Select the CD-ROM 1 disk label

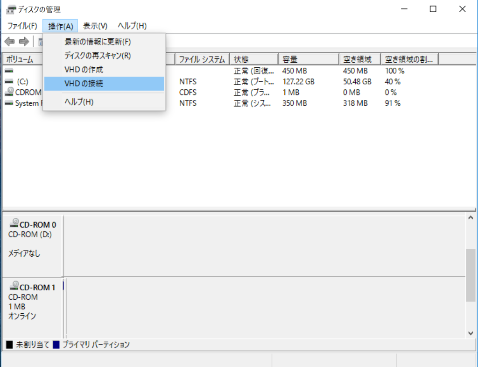37,288
